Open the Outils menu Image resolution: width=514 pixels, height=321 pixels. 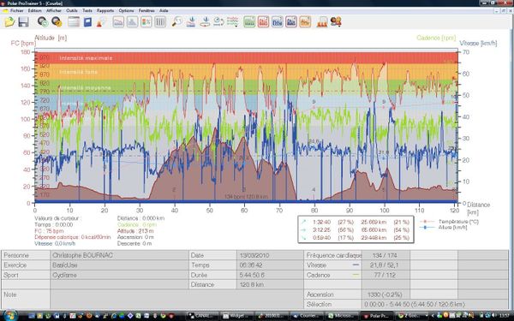click(72, 10)
